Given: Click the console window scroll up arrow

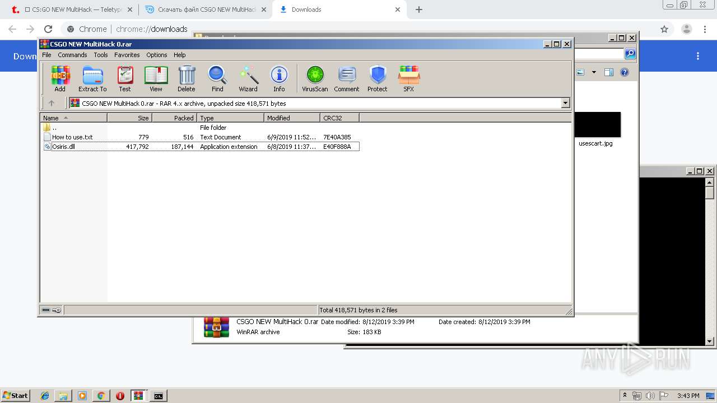Looking at the screenshot, I should (710, 182).
